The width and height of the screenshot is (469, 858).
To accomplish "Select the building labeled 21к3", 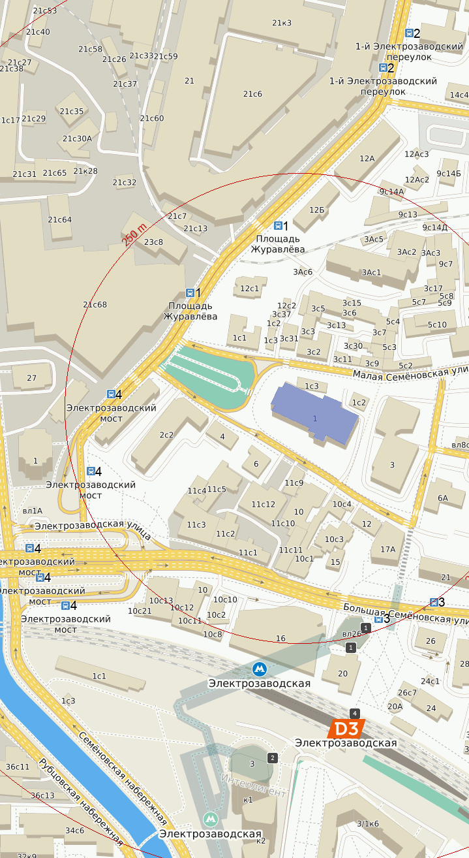I will [282, 23].
